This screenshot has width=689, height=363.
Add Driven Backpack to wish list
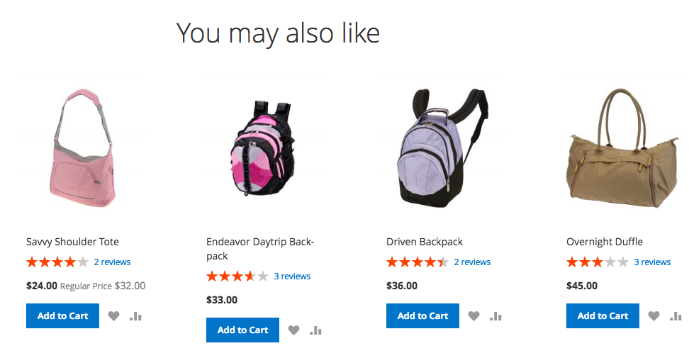pyautogui.click(x=474, y=316)
